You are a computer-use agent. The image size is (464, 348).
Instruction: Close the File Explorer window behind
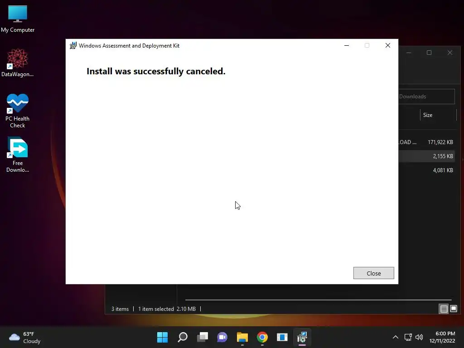coord(450,53)
